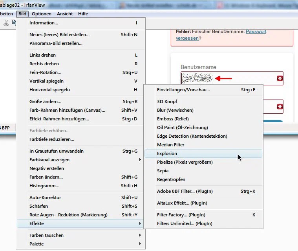Open the Ansicht menu

65,14
